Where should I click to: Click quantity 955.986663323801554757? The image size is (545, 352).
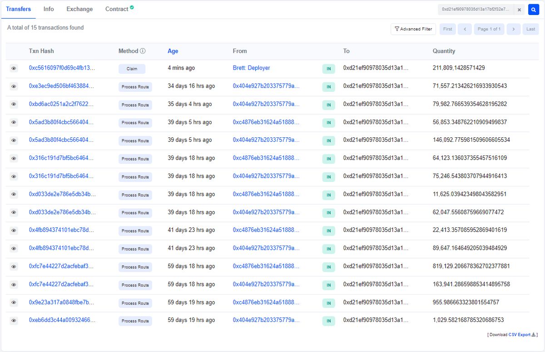[x=466, y=302]
